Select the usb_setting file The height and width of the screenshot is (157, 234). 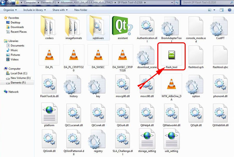click(x=171, y=141)
